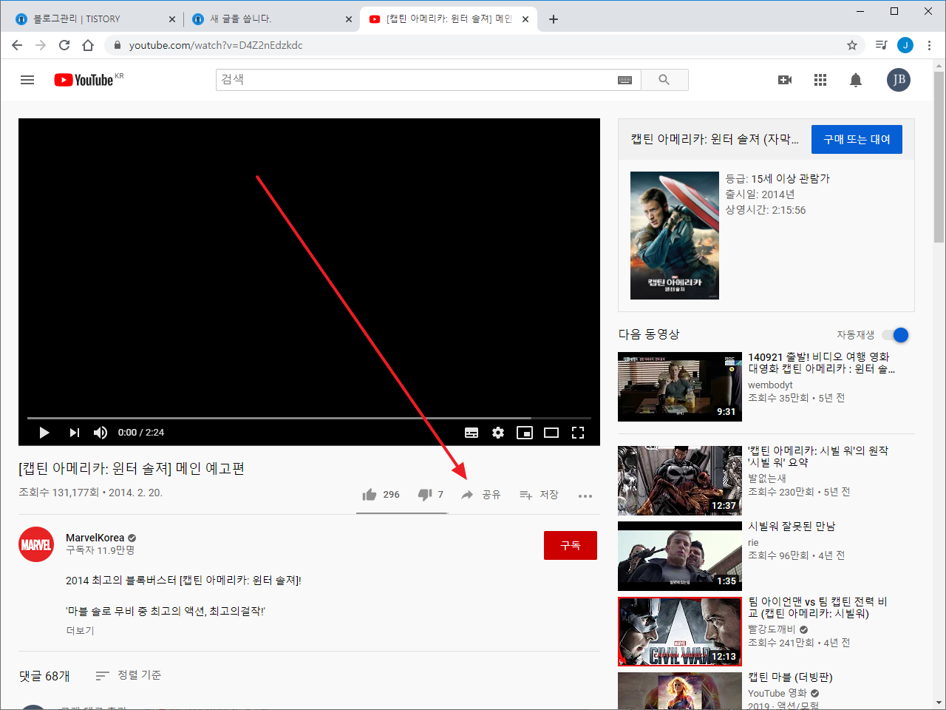Viewport: 946px width, 710px height.
Task: Open the 1:35 시빌워 잘못된 만남 thumbnail
Action: click(680, 556)
